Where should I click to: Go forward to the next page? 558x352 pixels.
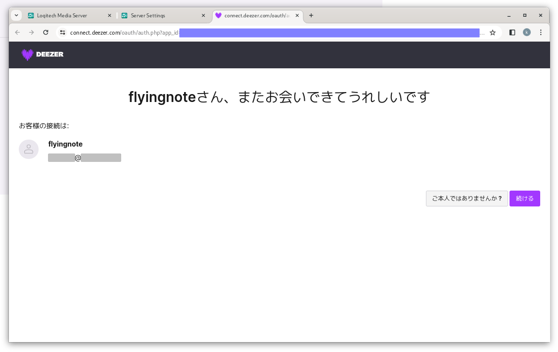(x=31, y=32)
